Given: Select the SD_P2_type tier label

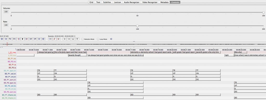Looking at the screenshot, I should click(10, 83).
